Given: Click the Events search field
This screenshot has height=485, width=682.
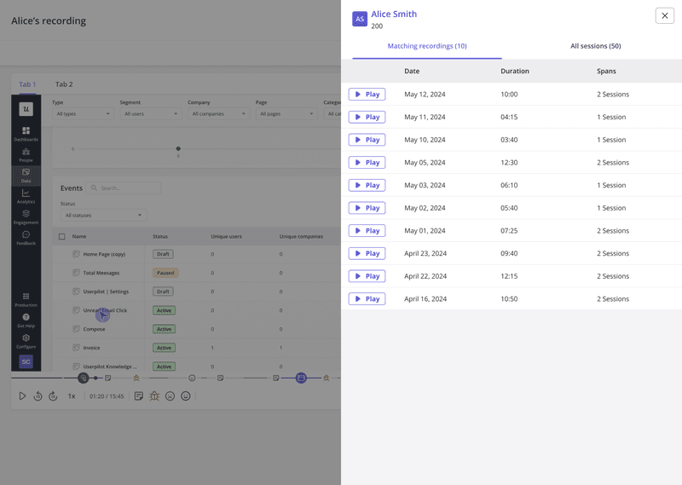Looking at the screenshot, I should point(128,188).
